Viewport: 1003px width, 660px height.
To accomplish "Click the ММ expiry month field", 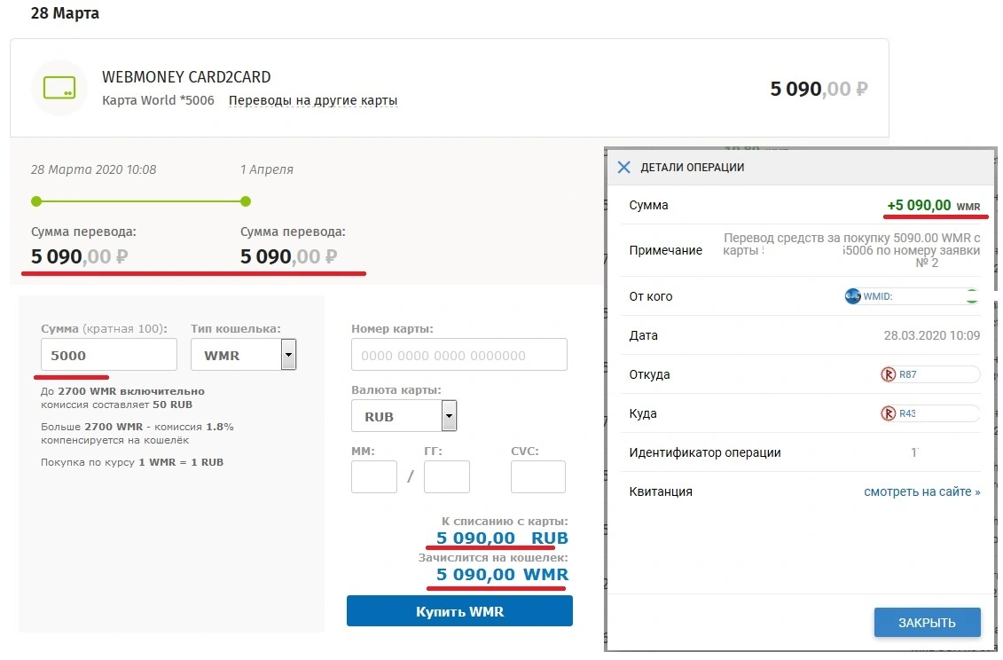I will (x=374, y=477).
